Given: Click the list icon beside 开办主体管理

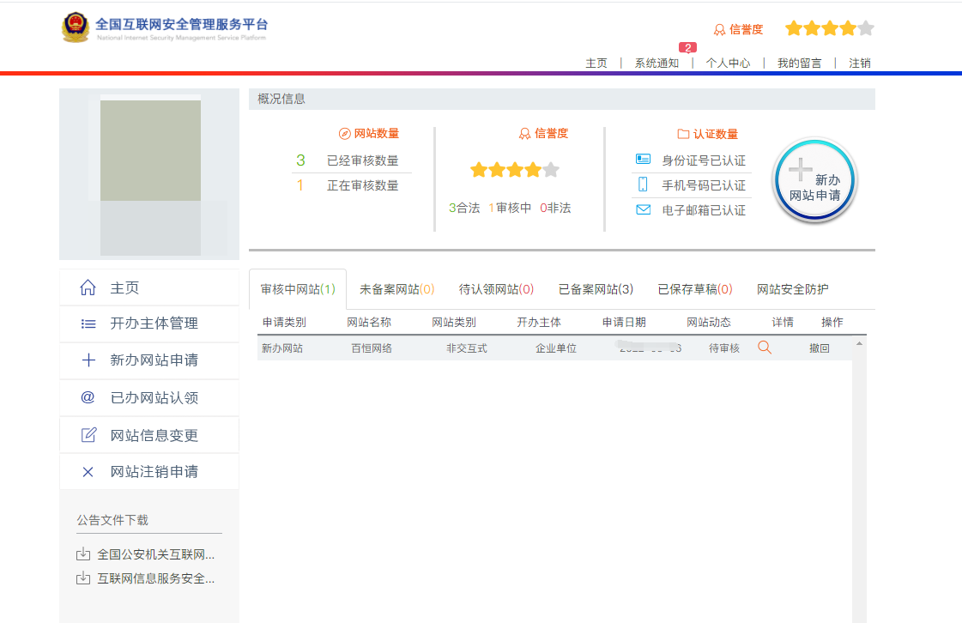Looking at the screenshot, I should click(88, 324).
